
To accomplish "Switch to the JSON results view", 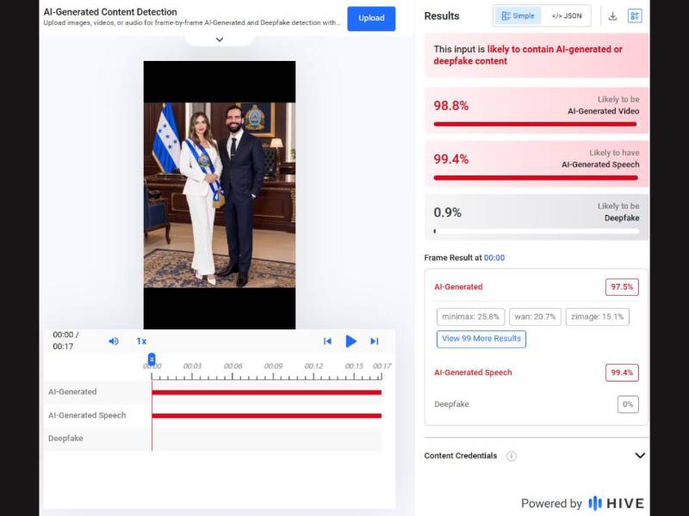I will (567, 15).
